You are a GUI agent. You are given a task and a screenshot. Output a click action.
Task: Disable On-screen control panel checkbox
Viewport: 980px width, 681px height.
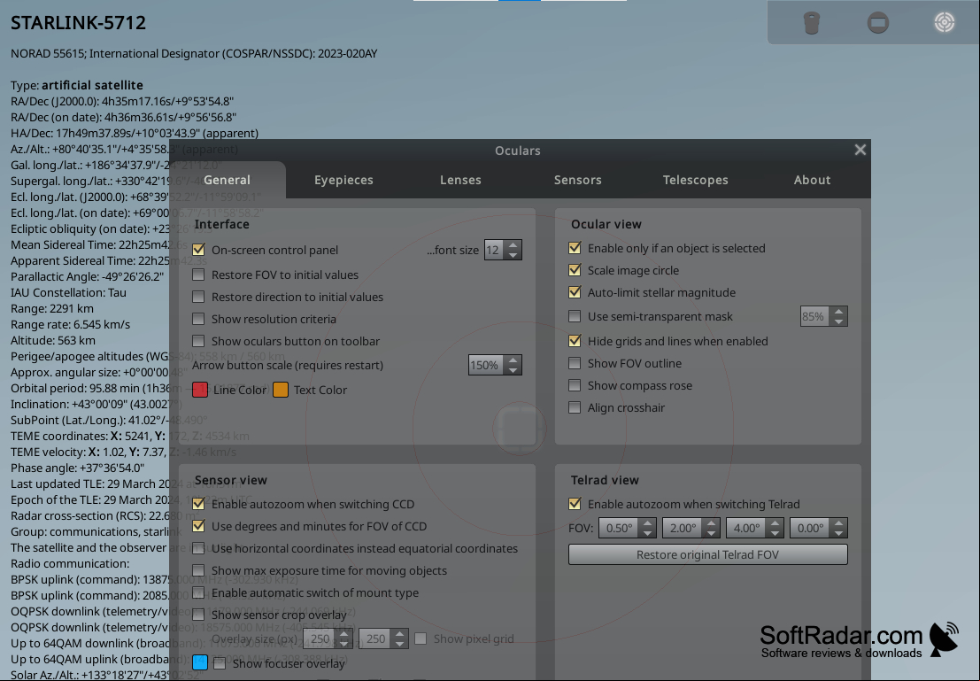pos(199,250)
